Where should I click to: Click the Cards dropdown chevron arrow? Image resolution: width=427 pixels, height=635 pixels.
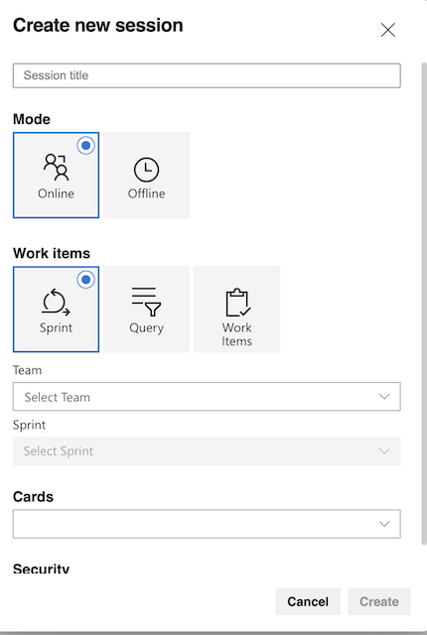384,524
